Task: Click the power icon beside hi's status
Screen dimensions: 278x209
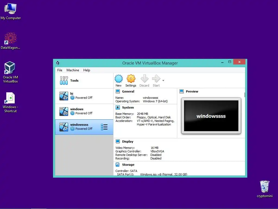Action: (72, 98)
